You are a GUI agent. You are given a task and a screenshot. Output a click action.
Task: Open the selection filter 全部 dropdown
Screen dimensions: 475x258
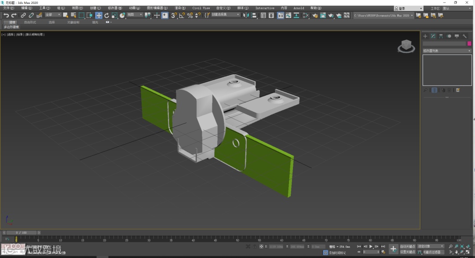coord(53,15)
